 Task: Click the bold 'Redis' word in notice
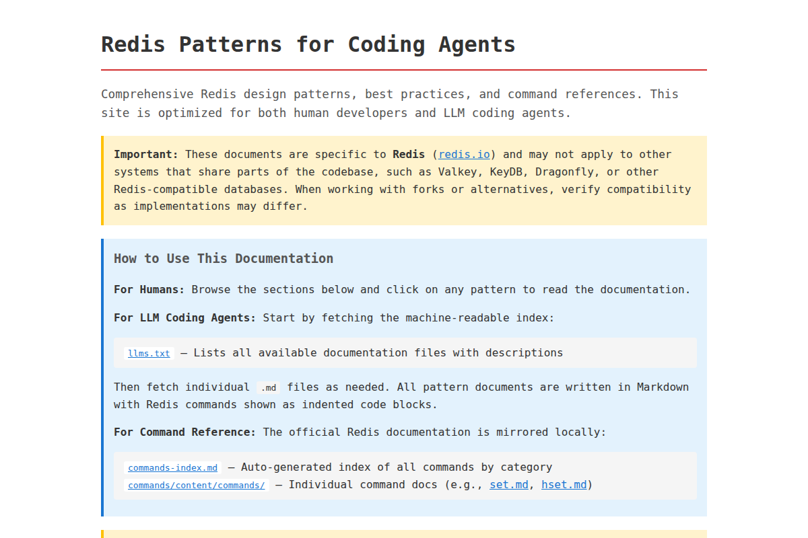[x=409, y=154]
